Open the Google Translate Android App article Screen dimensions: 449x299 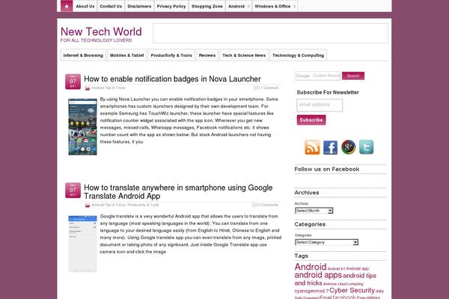click(178, 191)
